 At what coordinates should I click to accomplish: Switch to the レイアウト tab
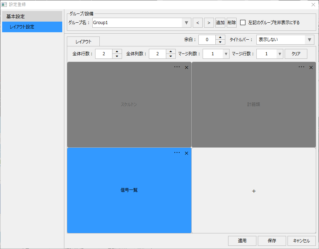point(83,41)
